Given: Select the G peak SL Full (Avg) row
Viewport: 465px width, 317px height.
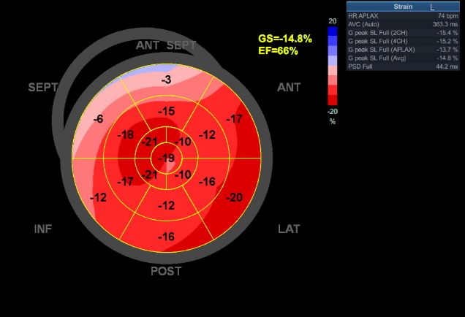Looking at the screenshot, I should [404, 58].
